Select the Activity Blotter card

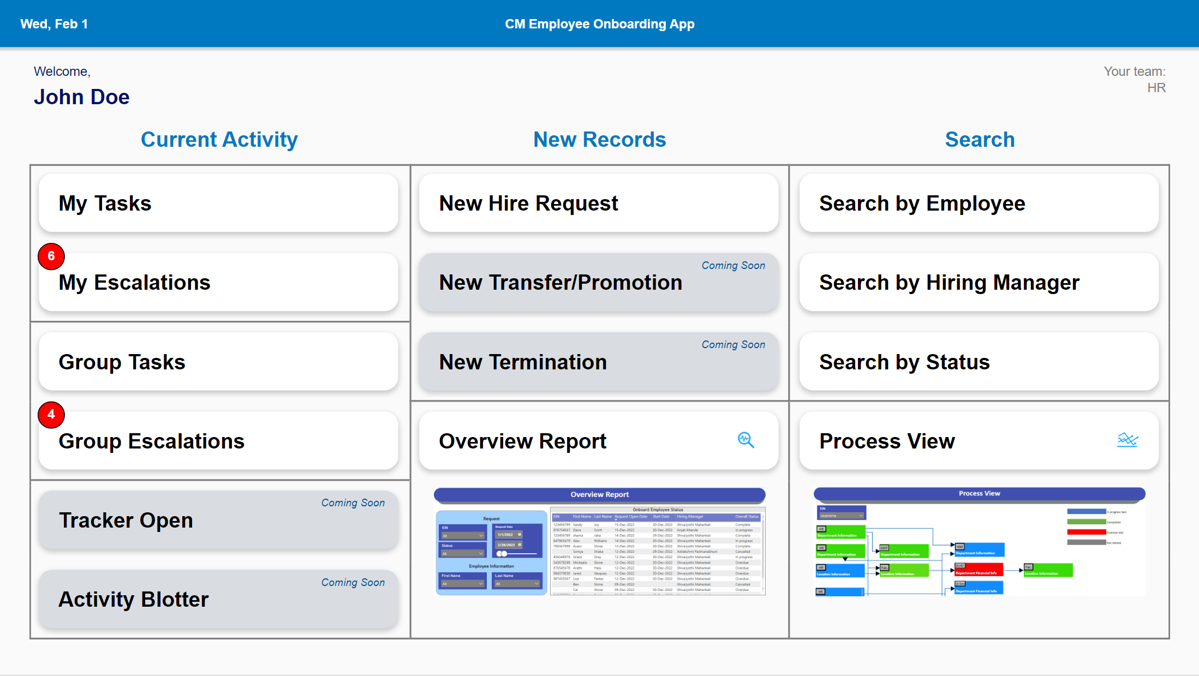218,599
